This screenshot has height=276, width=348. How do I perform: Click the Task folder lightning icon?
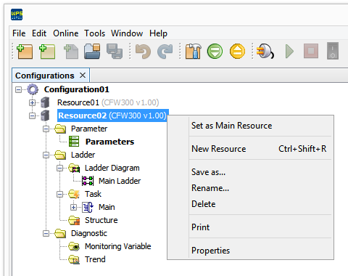click(74, 194)
